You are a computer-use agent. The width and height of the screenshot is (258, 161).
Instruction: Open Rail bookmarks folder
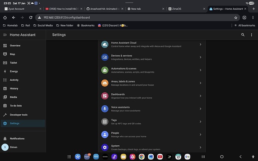coord(26,25)
